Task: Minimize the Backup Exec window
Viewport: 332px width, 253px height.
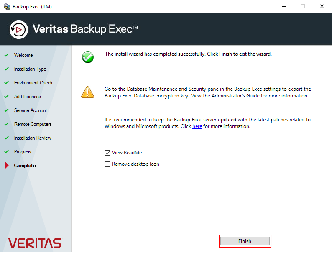Action: point(284,7)
